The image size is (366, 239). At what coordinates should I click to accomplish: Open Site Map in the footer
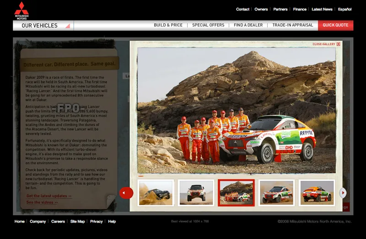(77, 222)
